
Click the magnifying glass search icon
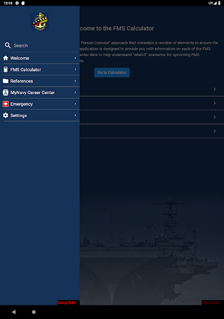click(x=7, y=45)
